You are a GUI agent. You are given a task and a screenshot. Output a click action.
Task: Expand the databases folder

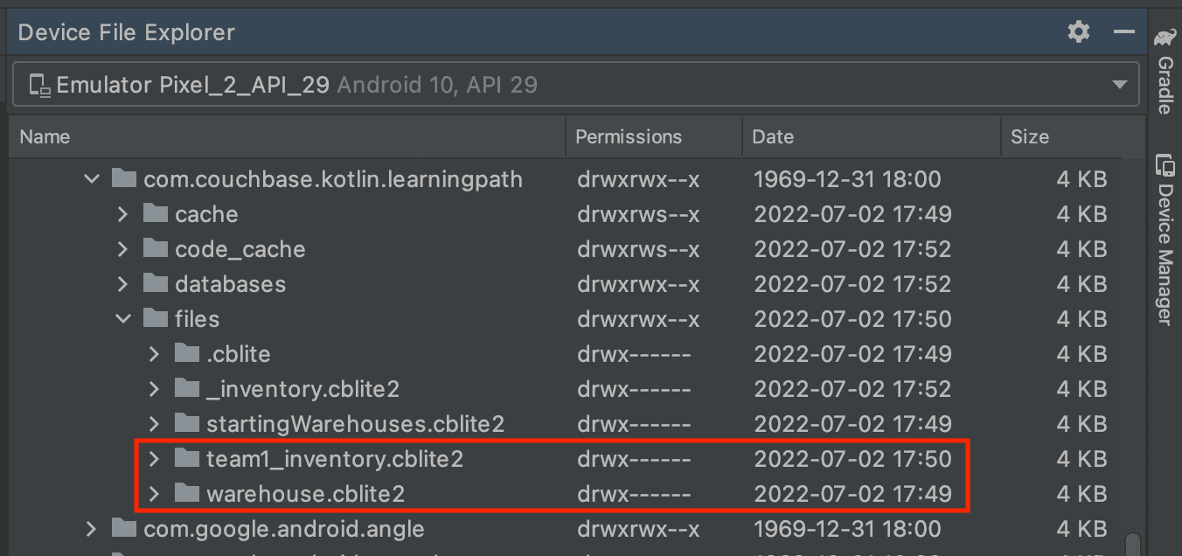(x=122, y=284)
